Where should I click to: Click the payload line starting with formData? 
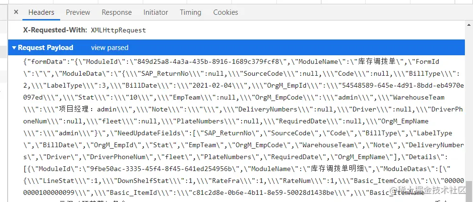231,62
